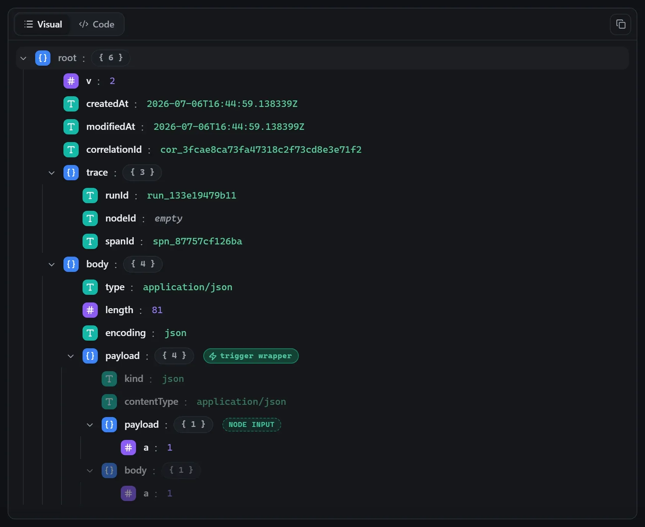The height and width of the screenshot is (527, 645).
Task: Collapse the nested payload { 1 } chevron
Action: (90, 425)
